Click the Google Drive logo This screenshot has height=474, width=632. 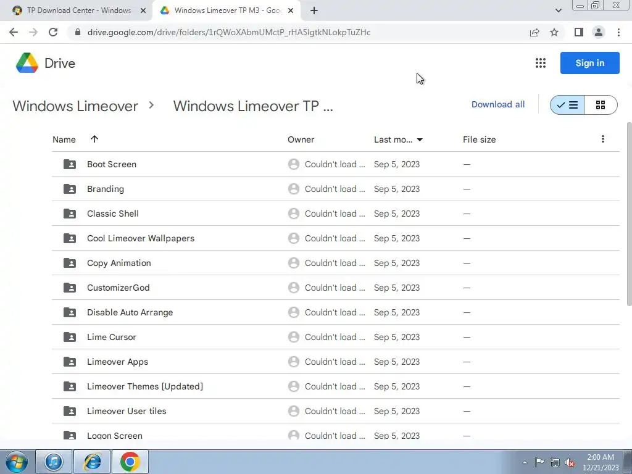[27, 63]
